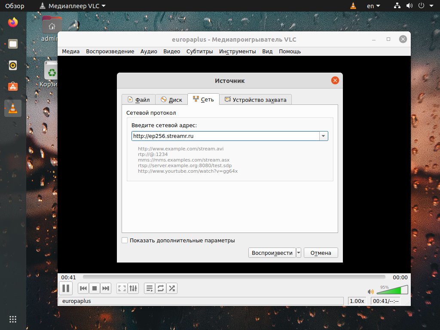Image resolution: width=440 pixels, height=330 pixels.
Task: Enable 'Показать дополнительные параметры' checkbox
Action: click(125, 241)
